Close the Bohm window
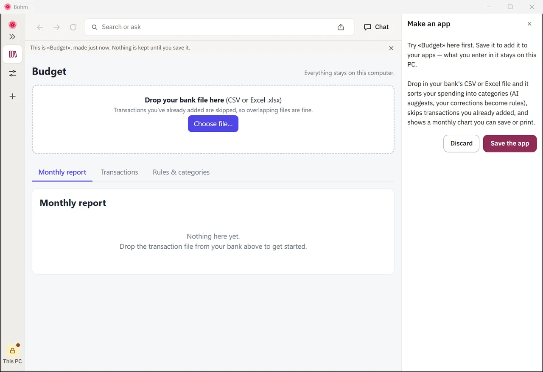Image resolution: width=543 pixels, height=372 pixels. tap(532, 7)
